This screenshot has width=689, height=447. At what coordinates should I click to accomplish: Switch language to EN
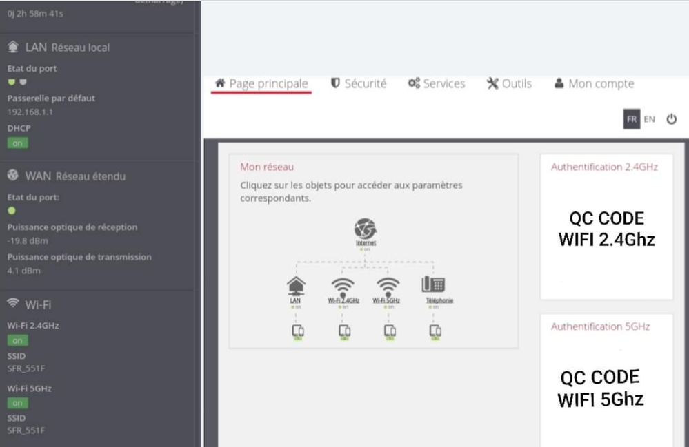[649, 119]
